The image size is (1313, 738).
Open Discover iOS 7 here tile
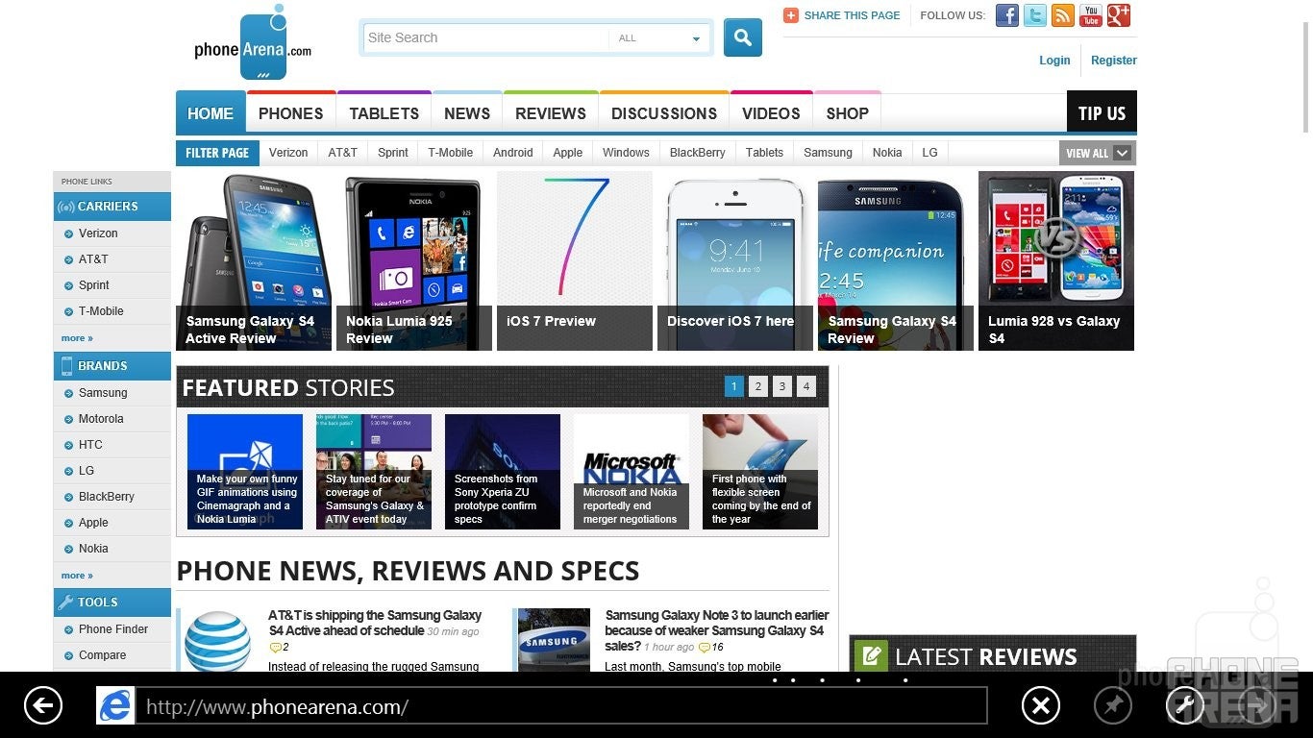coord(735,261)
